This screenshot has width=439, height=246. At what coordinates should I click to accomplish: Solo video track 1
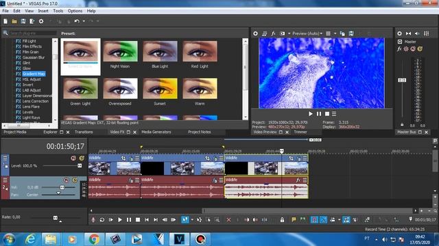(x=82, y=158)
